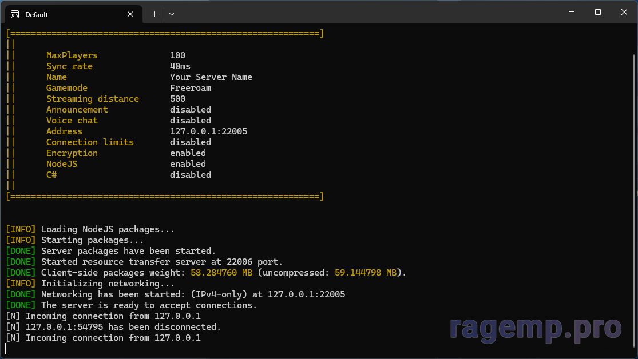638x359 pixels.
Task: Click the C# disabled status
Action: [x=190, y=175]
